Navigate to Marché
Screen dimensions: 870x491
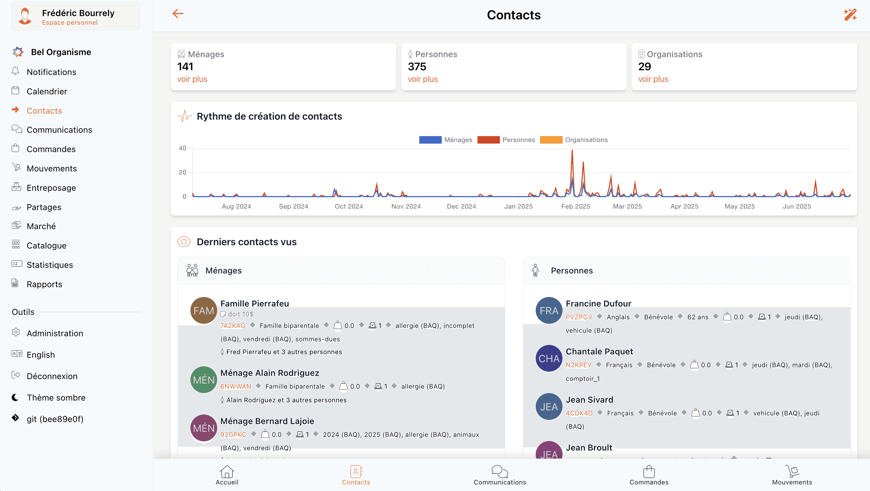point(41,226)
